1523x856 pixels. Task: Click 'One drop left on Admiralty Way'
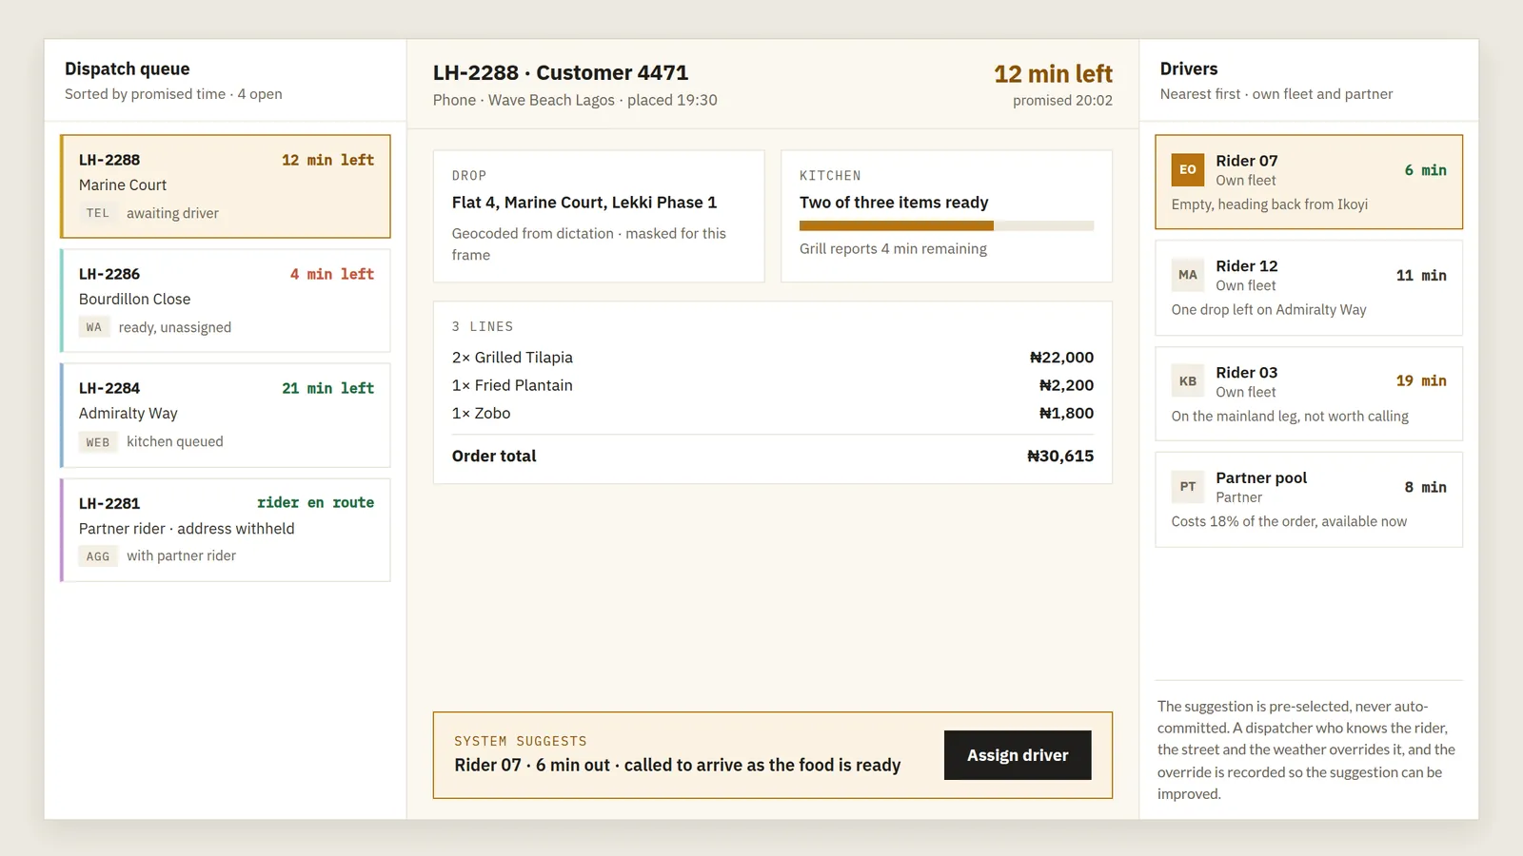pyautogui.click(x=1269, y=310)
